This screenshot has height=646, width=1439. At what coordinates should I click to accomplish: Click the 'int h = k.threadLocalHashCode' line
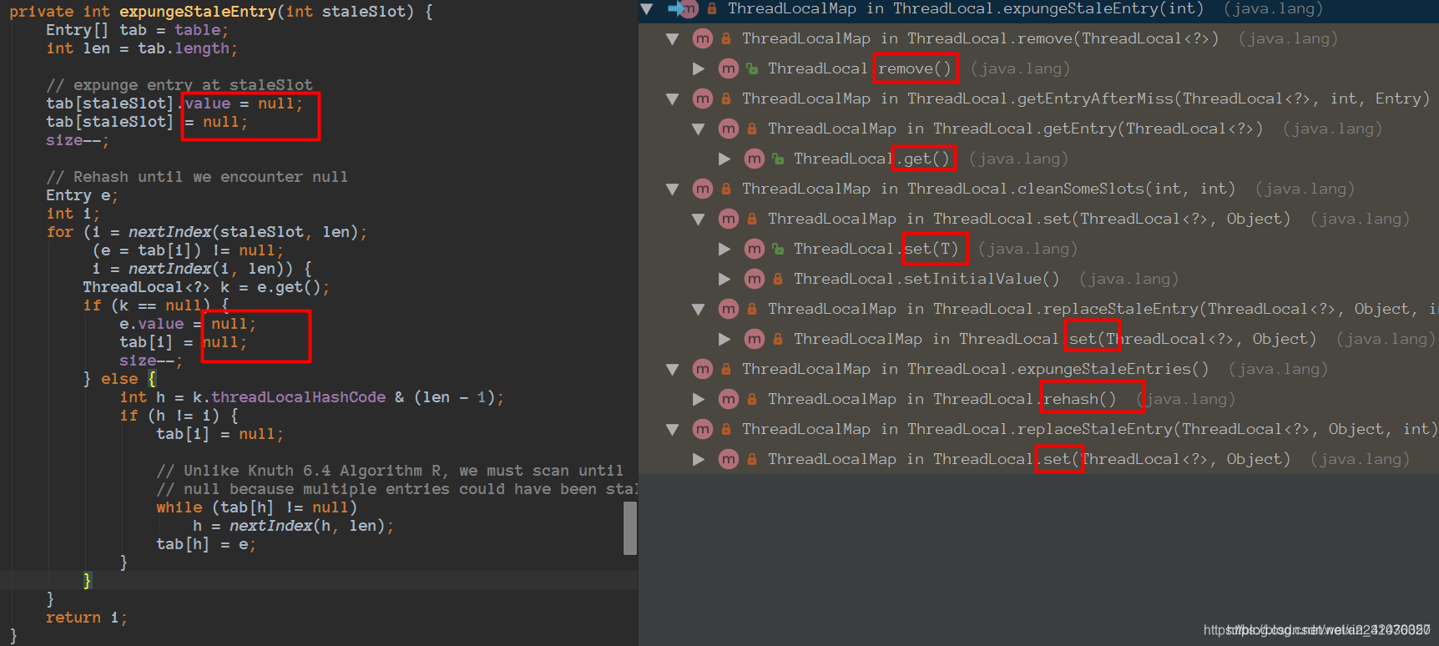[x=311, y=397]
